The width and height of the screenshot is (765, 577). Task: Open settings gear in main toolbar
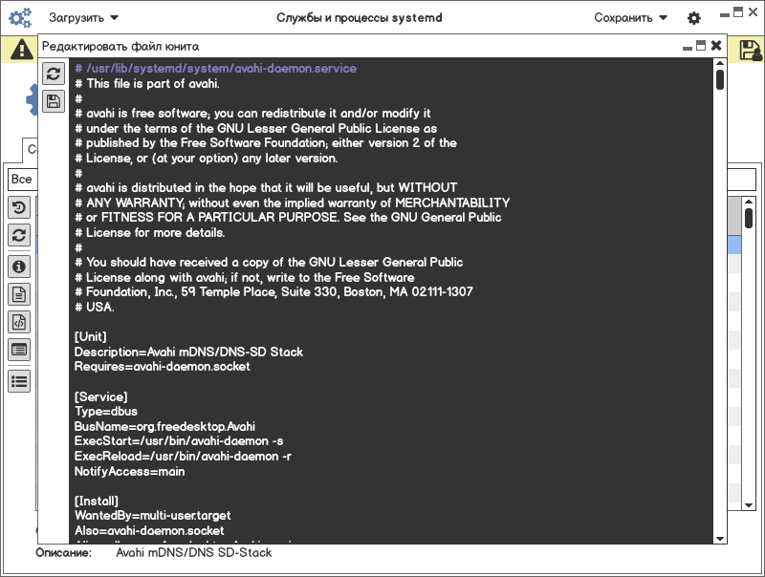click(694, 18)
